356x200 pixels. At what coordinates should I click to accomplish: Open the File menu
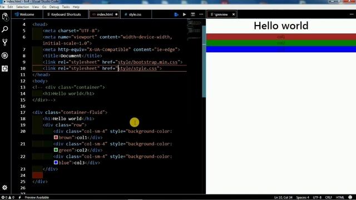(x=2, y=7)
